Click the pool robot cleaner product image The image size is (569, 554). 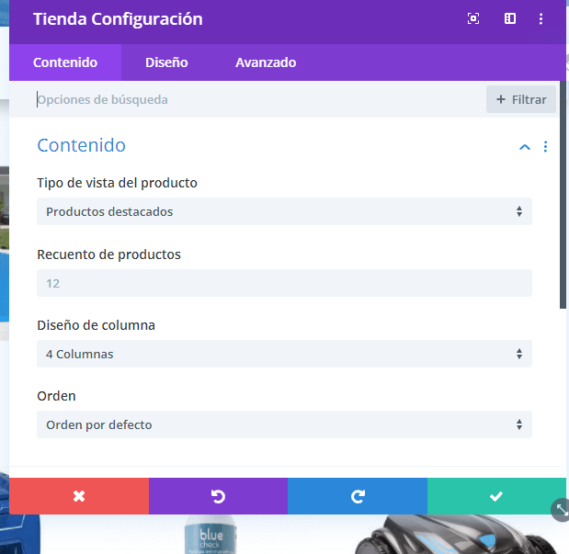pyautogui.click(x=457, y=535)
